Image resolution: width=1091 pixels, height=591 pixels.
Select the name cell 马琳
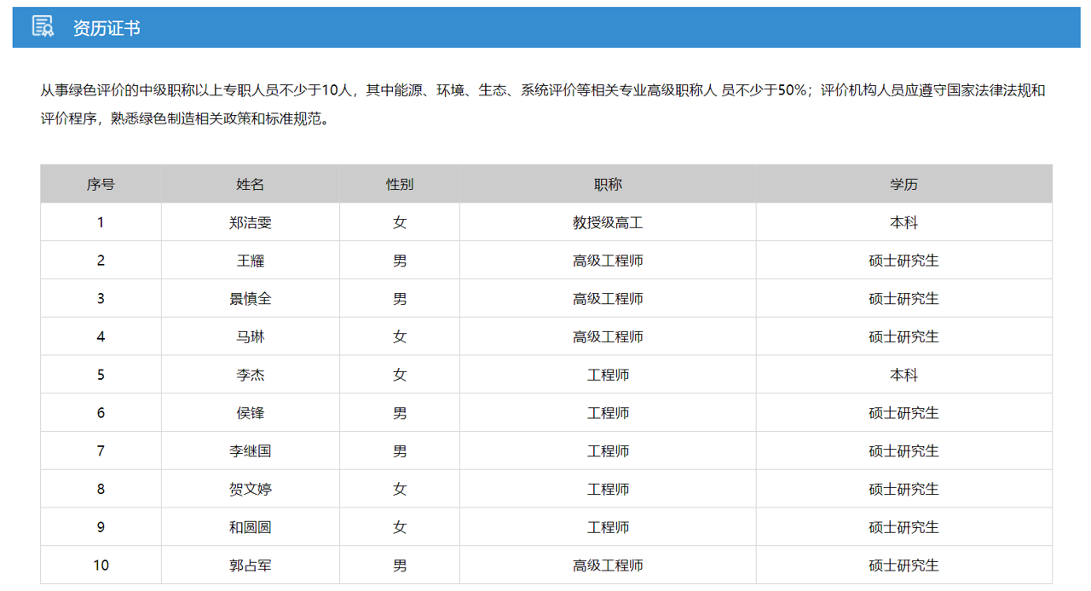point(251,336)
